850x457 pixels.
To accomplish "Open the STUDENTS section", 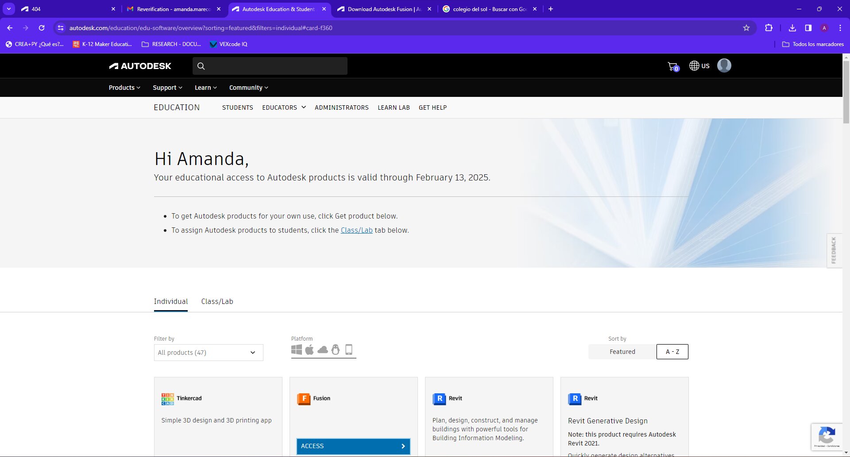I will coord(238,108).
